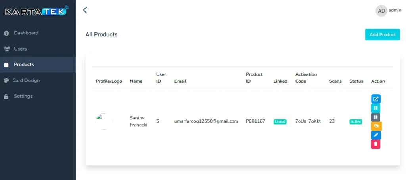Viewport: 406px width, 180px height.
Task: Click the Add Product button
Action: [382, 35]
